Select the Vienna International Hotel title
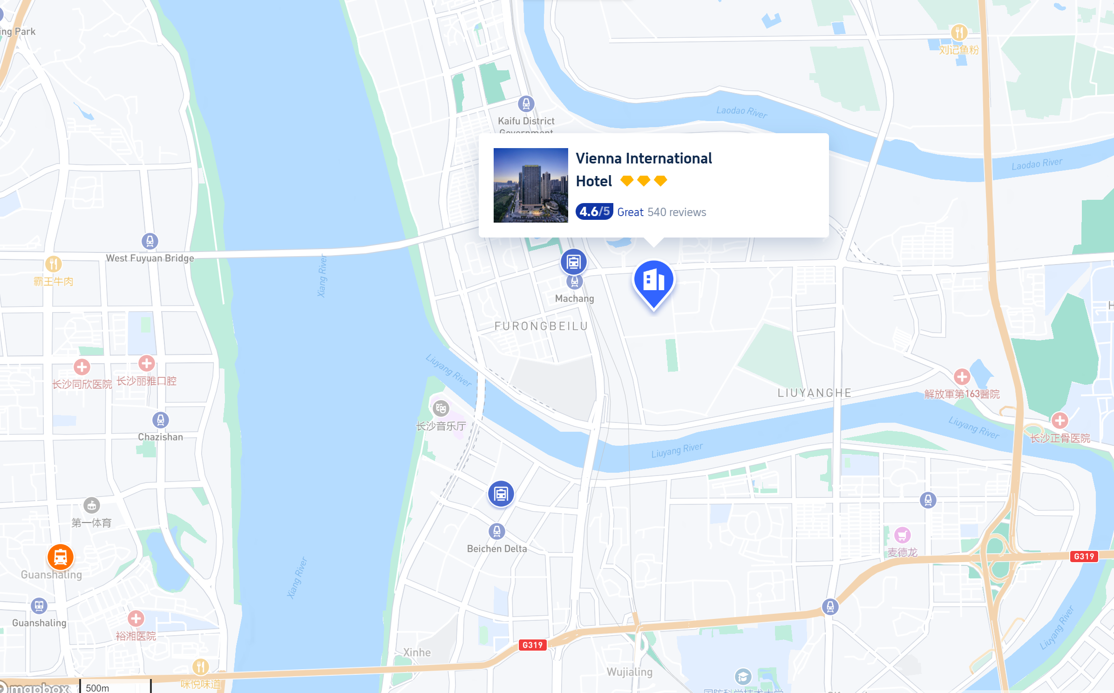Viewport: 1114px width, 693px height. [644, 170]
